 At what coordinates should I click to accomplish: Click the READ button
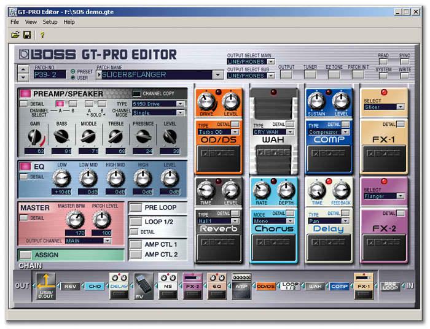point(383,61)
